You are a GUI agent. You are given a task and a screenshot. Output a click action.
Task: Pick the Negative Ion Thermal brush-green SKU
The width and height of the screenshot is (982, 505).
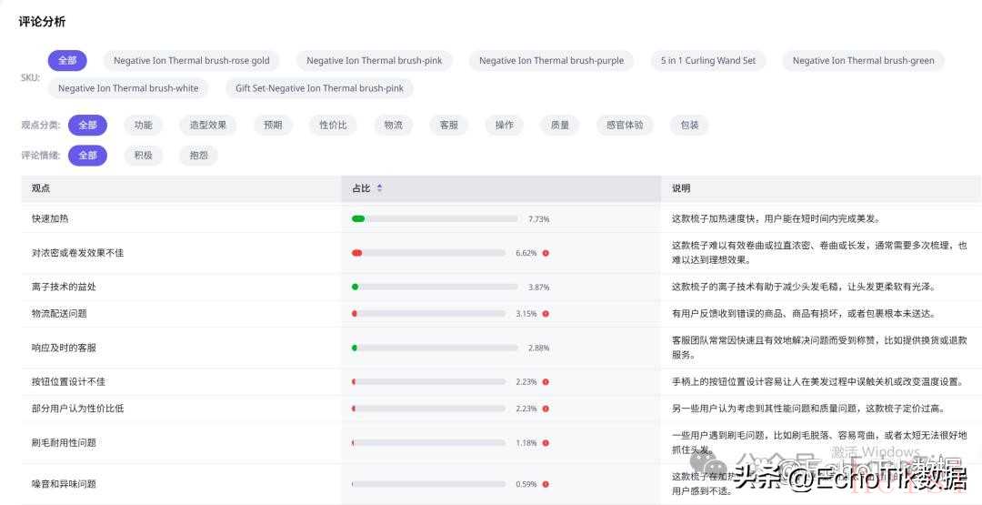[x=863, y=61]
